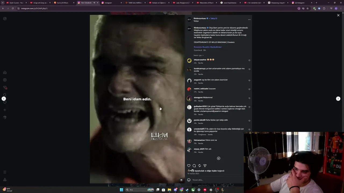Share the post with the paper plane icon
344x193 pixels.
click(205, 166)
